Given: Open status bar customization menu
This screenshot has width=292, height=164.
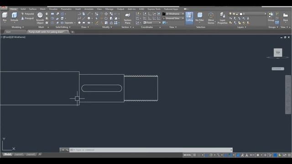Looking at the screenshot, I should (289, 155).
